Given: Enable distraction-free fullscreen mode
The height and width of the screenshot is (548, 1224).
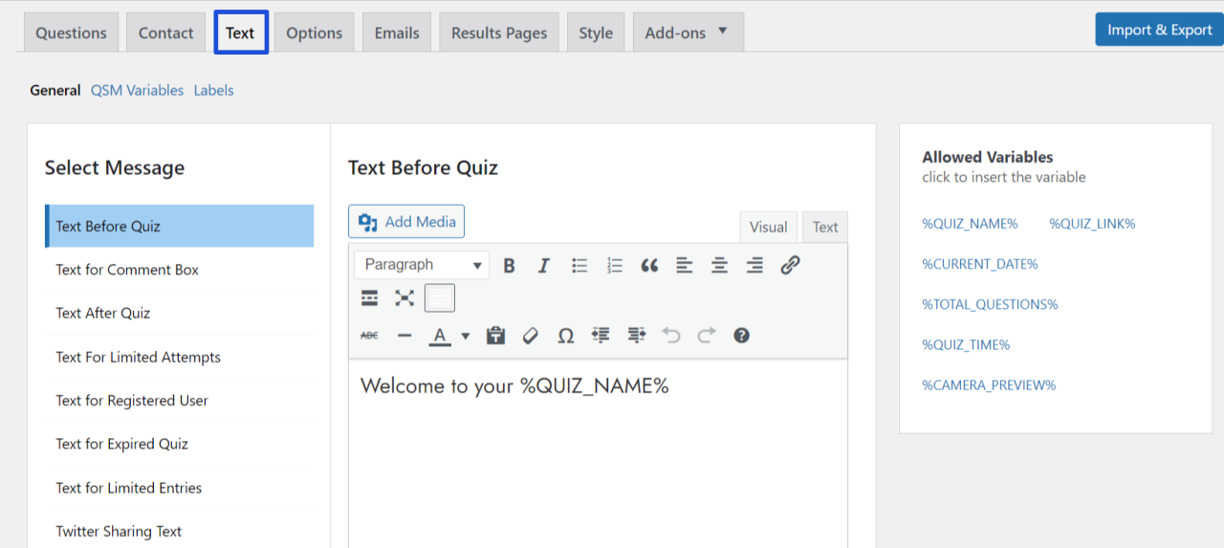Looking at the screenshot, I should point(404,298).
